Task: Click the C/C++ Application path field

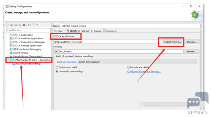Action: (x=108, y=42)
